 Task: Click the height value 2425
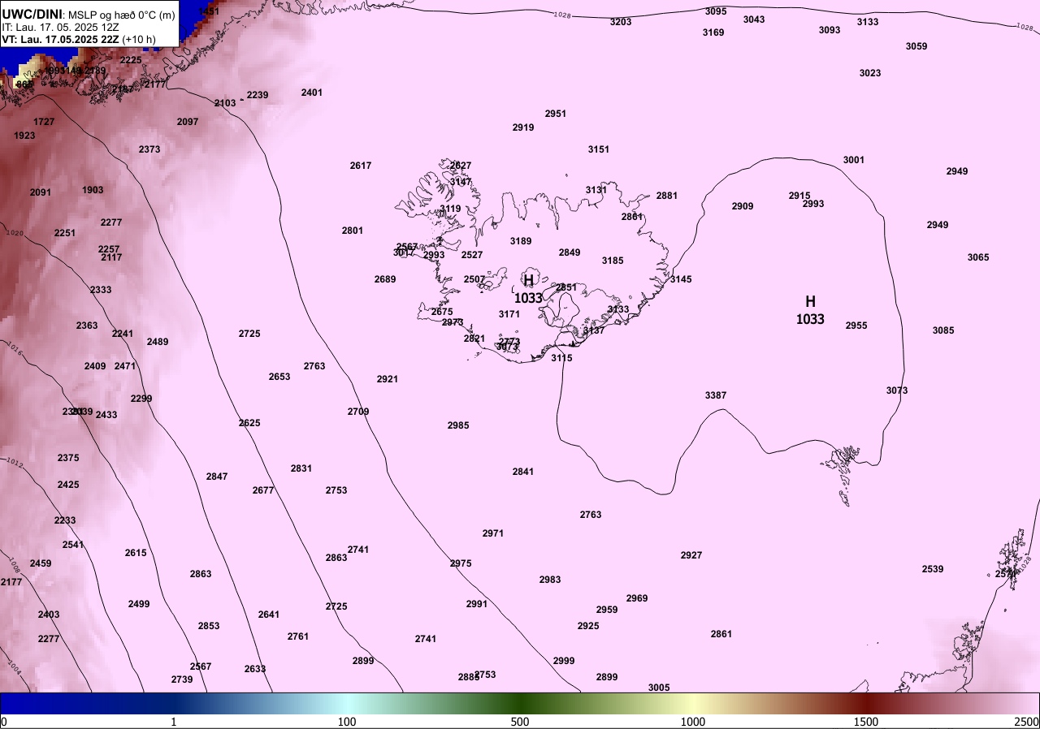pyautogui.click(x=68, y=485)
